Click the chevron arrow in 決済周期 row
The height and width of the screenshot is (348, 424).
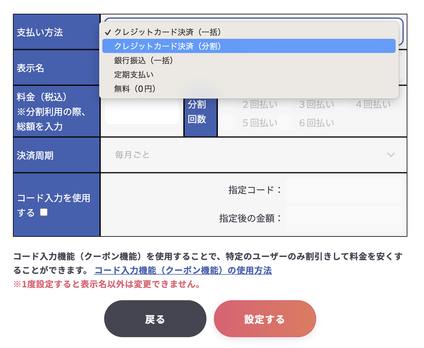point(391,155)
